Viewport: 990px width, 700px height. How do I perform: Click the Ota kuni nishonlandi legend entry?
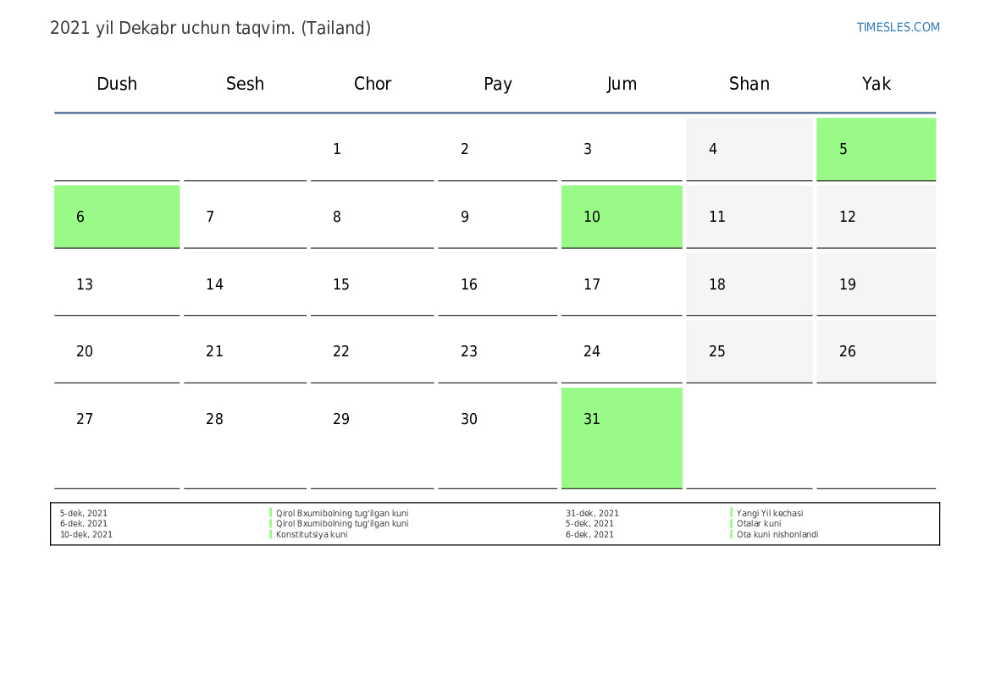pyautogui.click(x=777, y=535)
